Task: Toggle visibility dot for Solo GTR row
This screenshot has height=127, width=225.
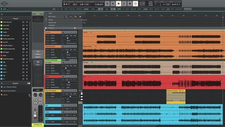Action: pos(27,26)
